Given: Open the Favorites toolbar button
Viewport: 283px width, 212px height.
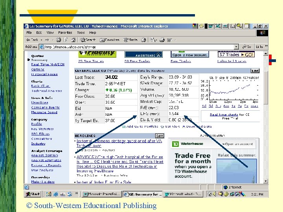Looking at the screenshot, I should point(110,40).
